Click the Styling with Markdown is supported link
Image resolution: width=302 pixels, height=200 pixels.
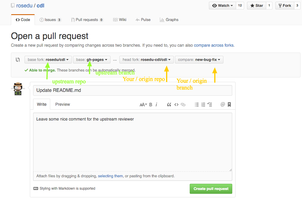pos(67,188)
